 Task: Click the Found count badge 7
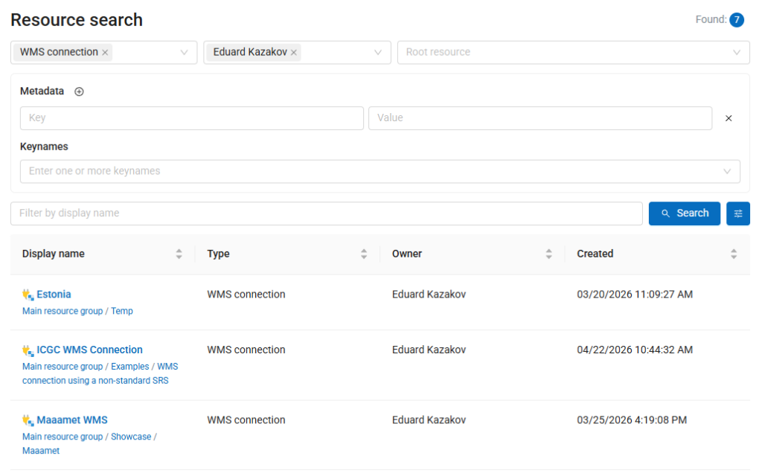(x=736, y=20)
